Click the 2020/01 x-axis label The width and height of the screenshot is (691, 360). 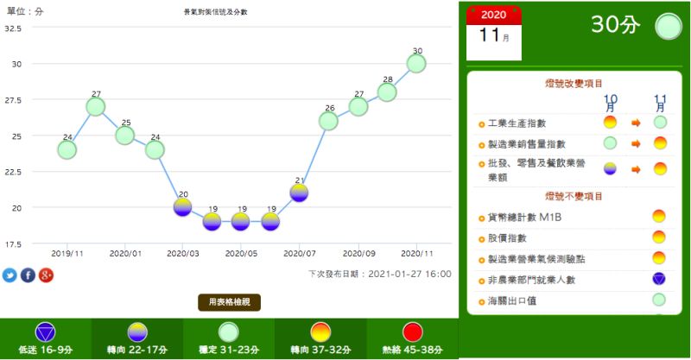pos(125,253)
